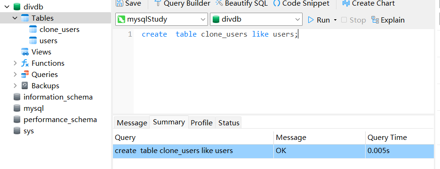Open the Query Builder tool
Viewport: 440px width, 169px height.
[183, 3]
